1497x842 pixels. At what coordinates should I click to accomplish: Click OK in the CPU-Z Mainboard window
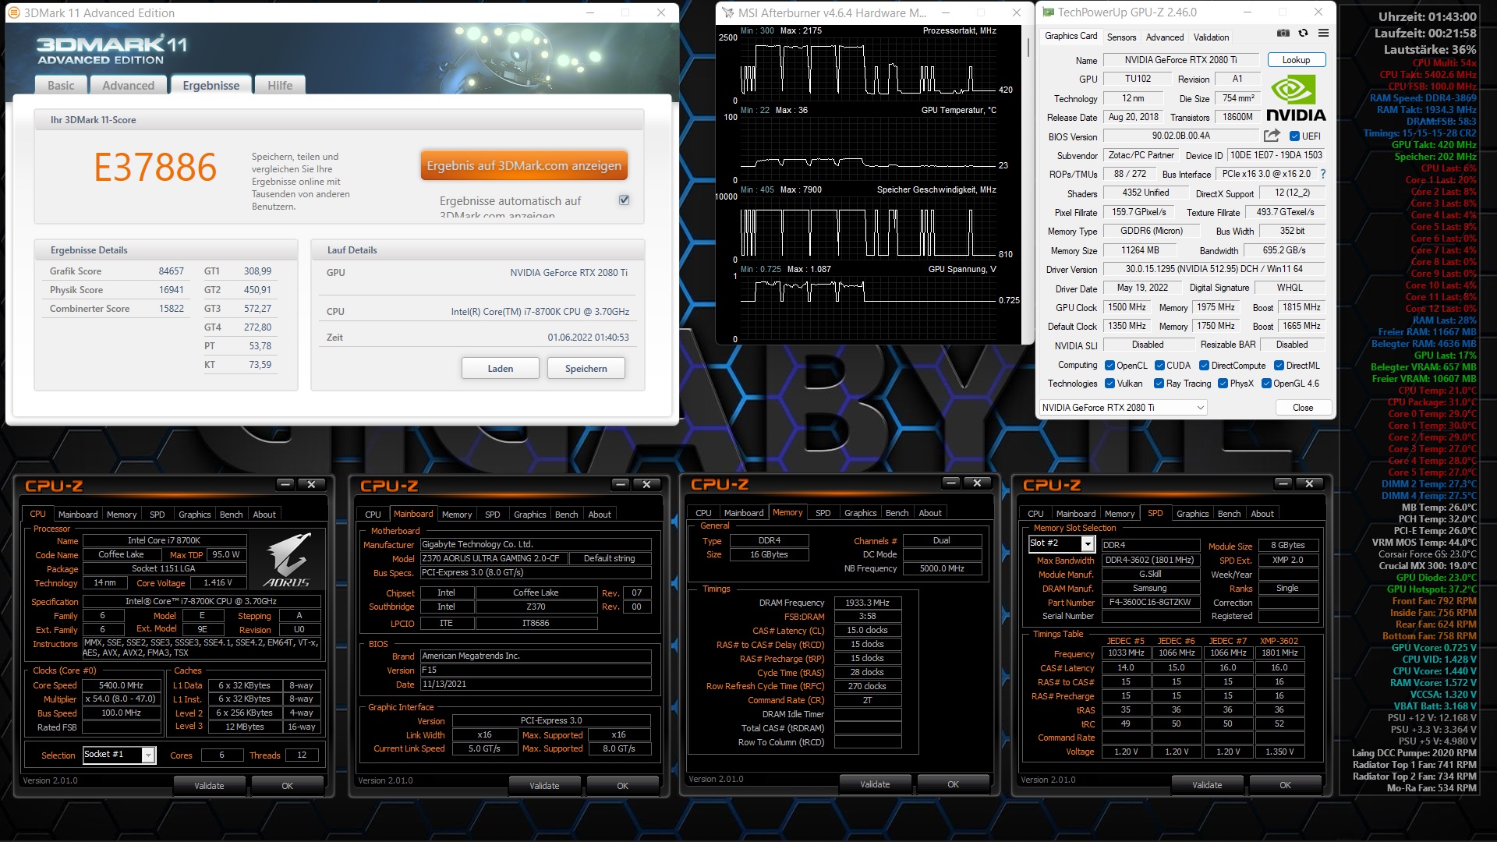[622, 786]
